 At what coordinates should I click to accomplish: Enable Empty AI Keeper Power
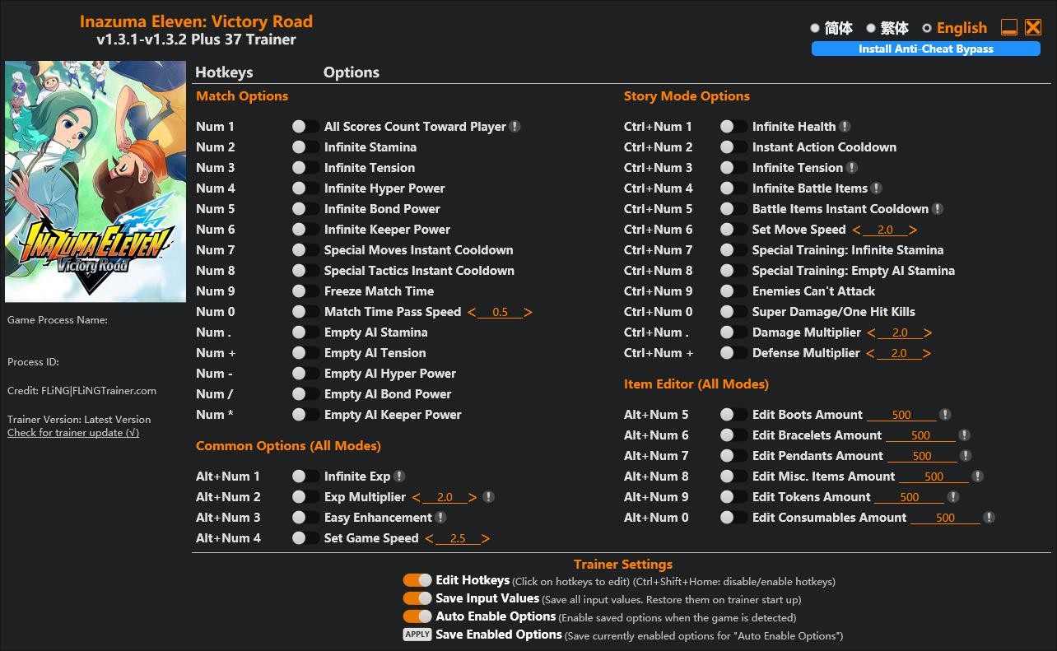(x=305, y=415)
